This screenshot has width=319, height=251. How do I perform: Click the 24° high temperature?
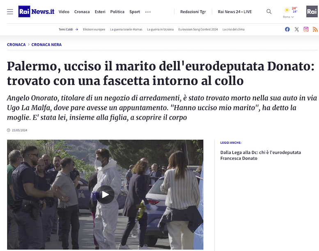(294, 8)
